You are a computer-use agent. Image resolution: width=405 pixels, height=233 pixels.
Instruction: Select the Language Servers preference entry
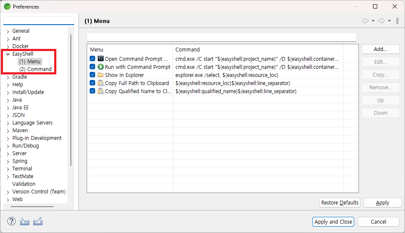click(x=32, y=123)
